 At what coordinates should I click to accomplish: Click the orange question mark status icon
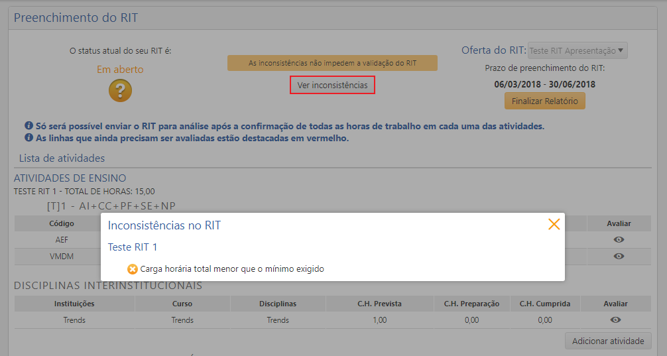pos(120,90)
